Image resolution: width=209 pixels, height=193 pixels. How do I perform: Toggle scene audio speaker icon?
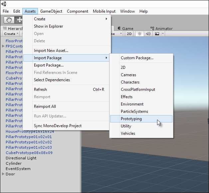coord(148,34)
